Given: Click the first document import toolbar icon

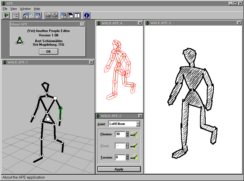Looking at the screenshot, I should pyautogui.click(x=25, y=15).
